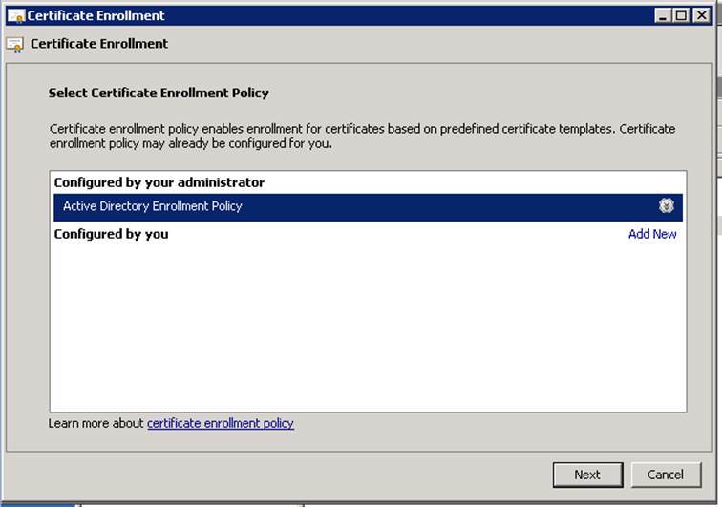Open the certificate enrollment policy help link
This screenshot has width=722, height=507.
[x=221, y=423]
